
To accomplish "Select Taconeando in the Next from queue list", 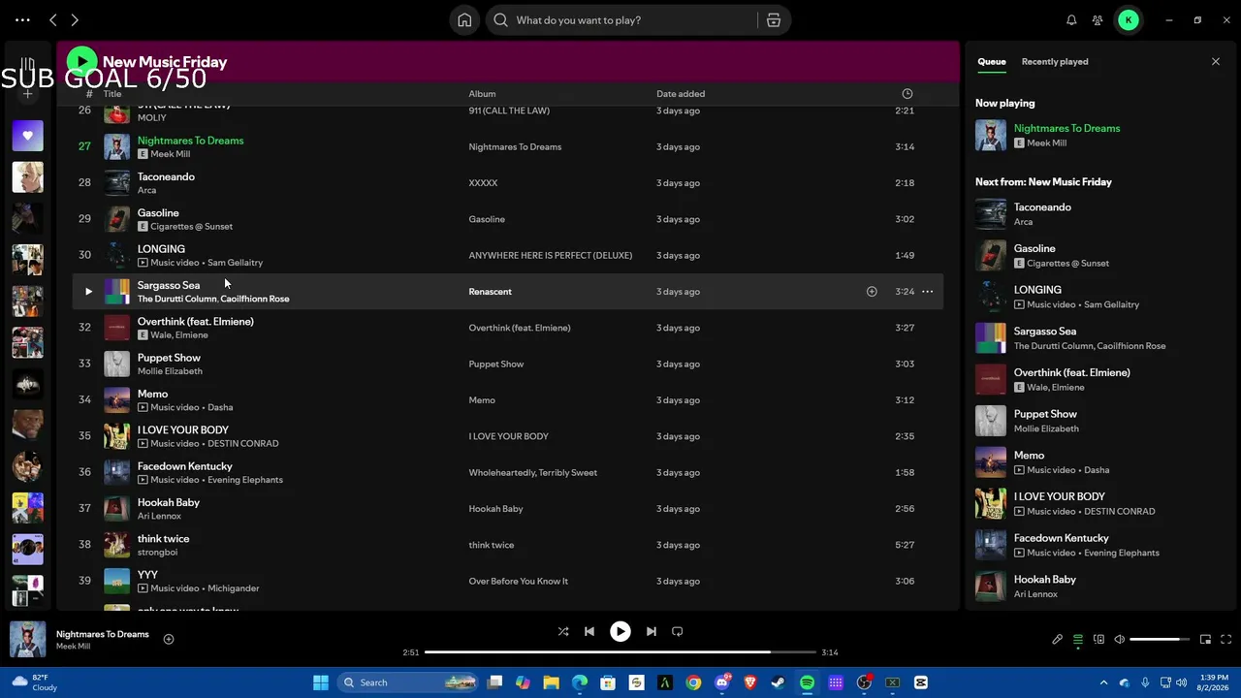I will [x=1042, y=207].
